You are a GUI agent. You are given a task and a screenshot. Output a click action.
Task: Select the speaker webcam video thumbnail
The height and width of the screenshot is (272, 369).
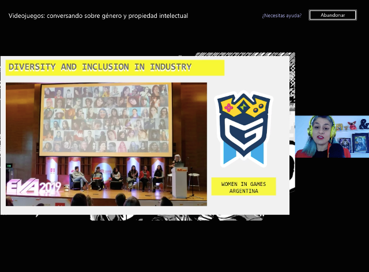pos(332,136)
